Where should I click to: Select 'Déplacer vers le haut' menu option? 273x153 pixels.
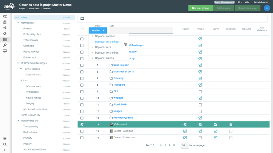click(x=107, y=42)
